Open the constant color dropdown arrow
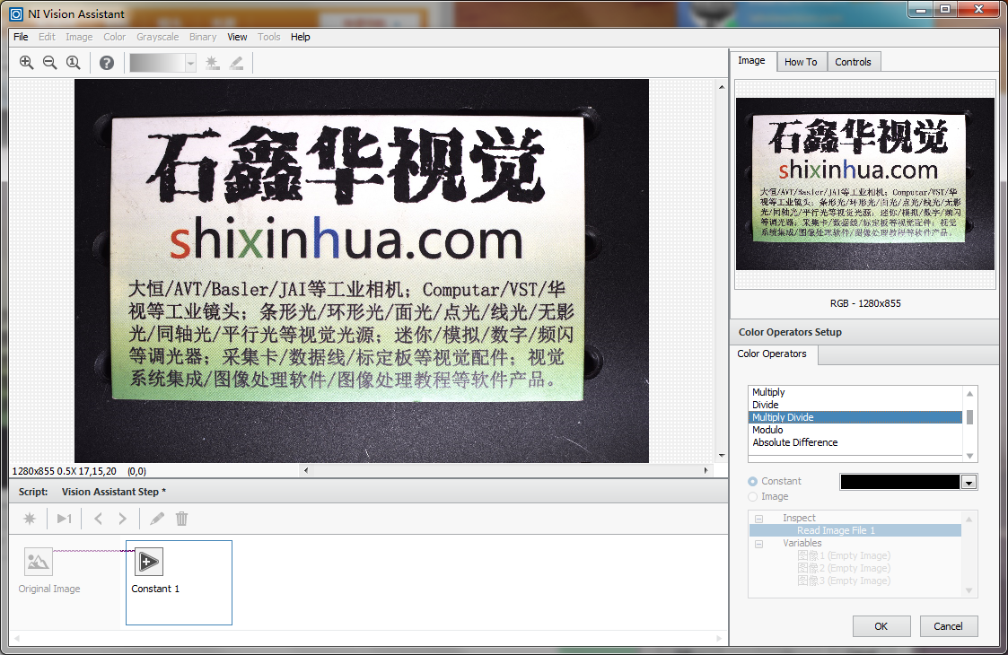1008x655 pixels. pos(969,482)
